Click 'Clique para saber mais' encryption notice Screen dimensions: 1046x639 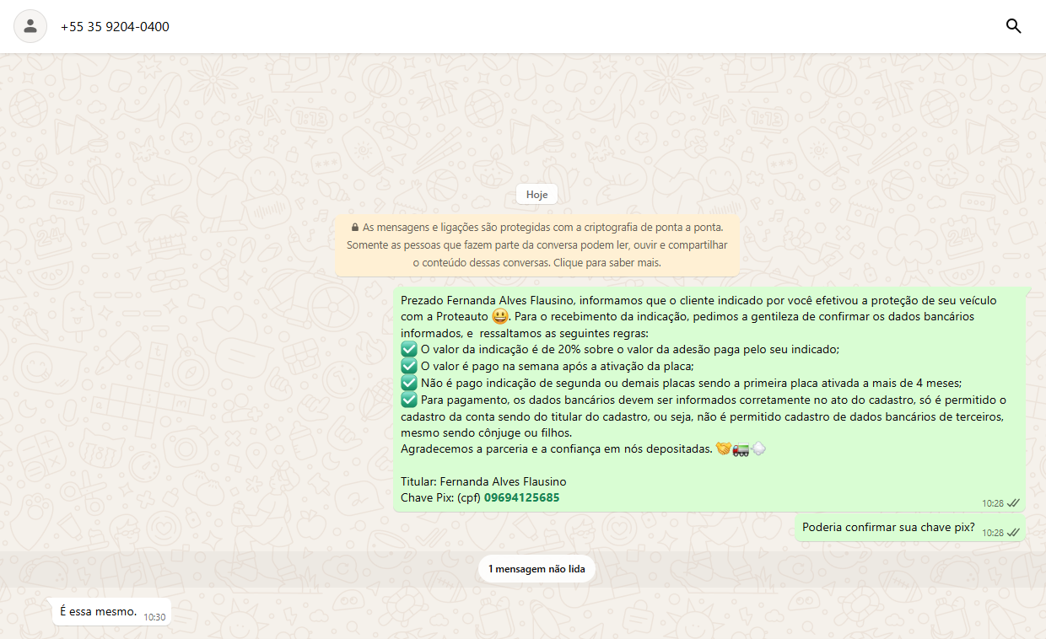pyautogui.click(x=607, y=262)
